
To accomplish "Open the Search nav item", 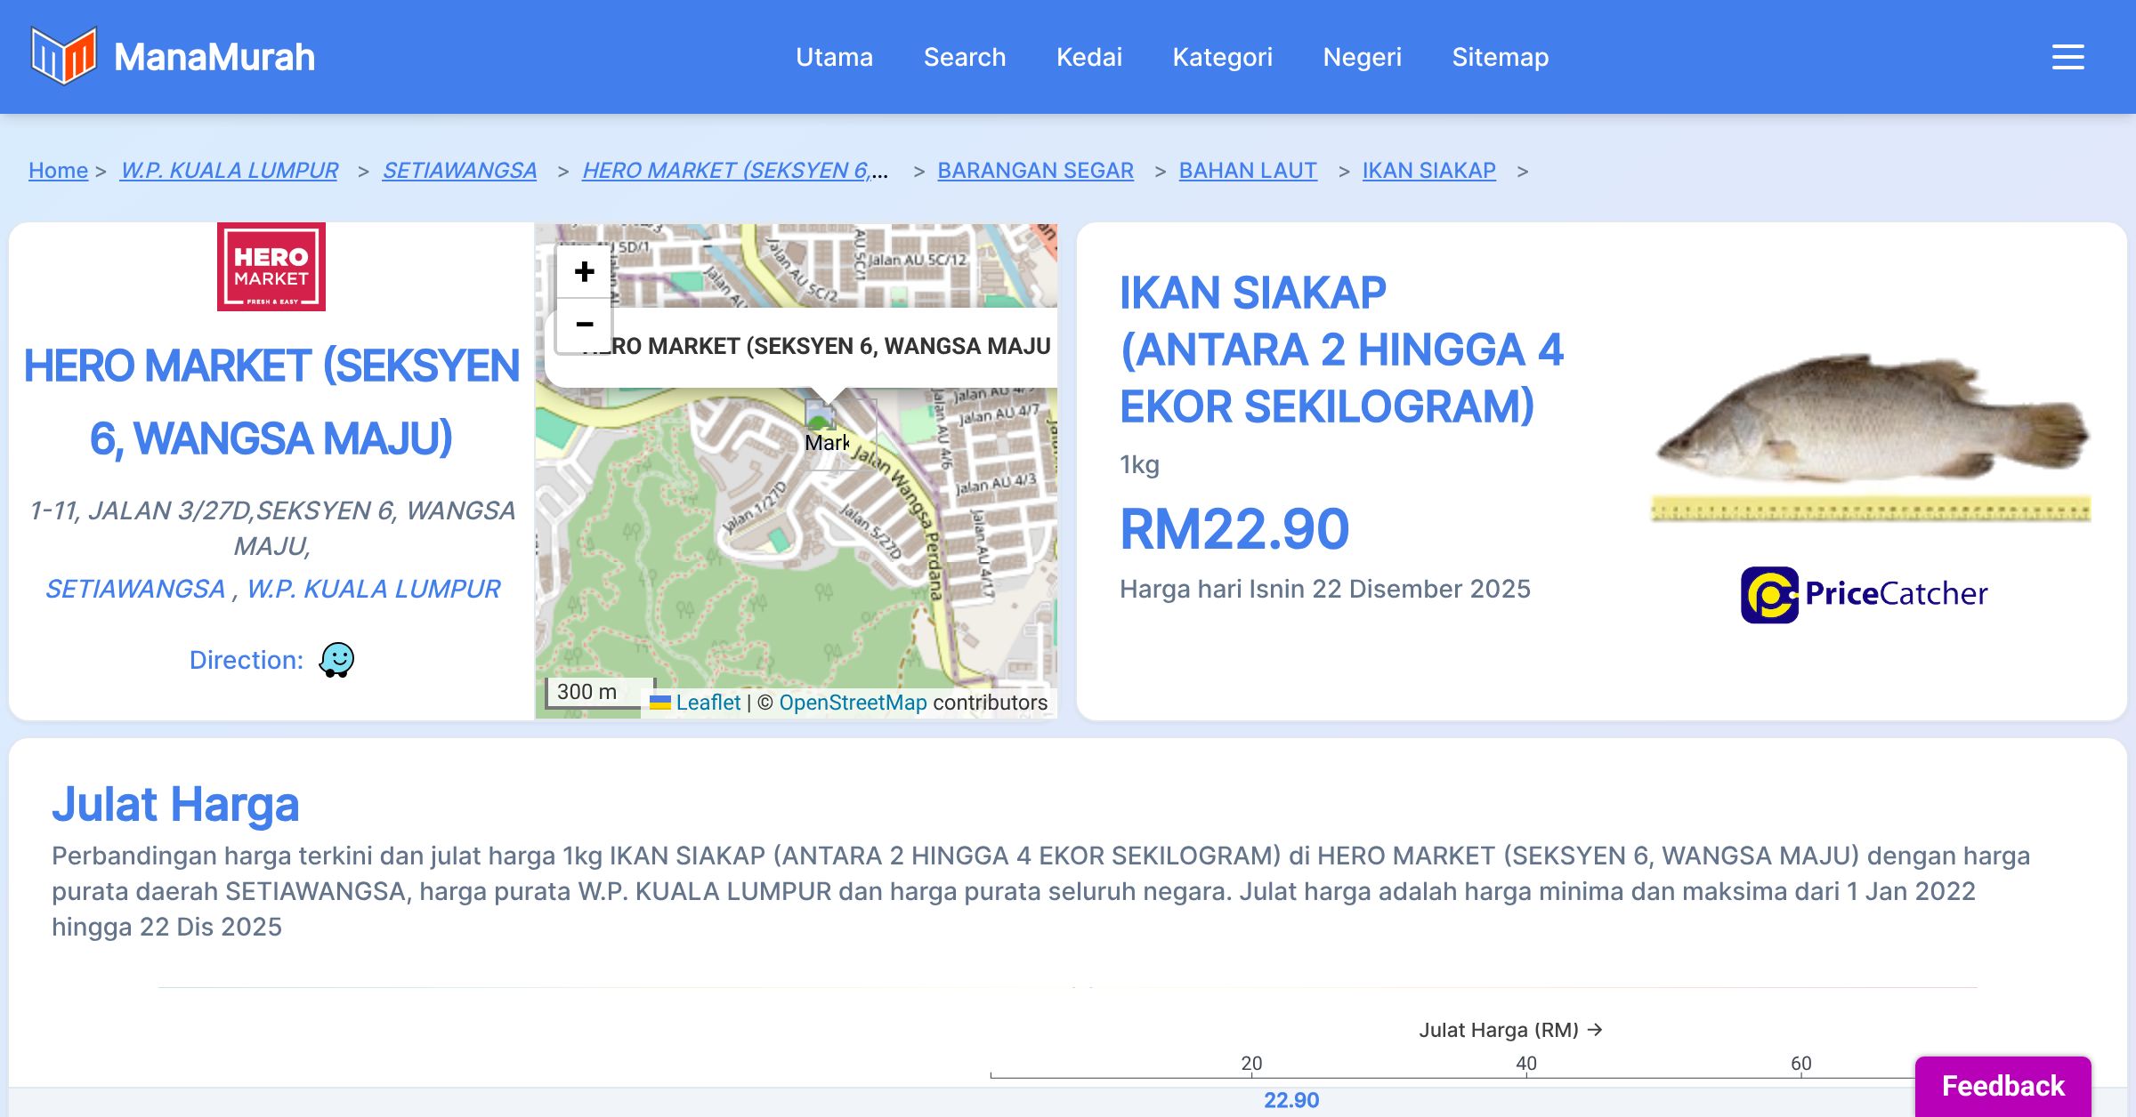I will (964, 57).
